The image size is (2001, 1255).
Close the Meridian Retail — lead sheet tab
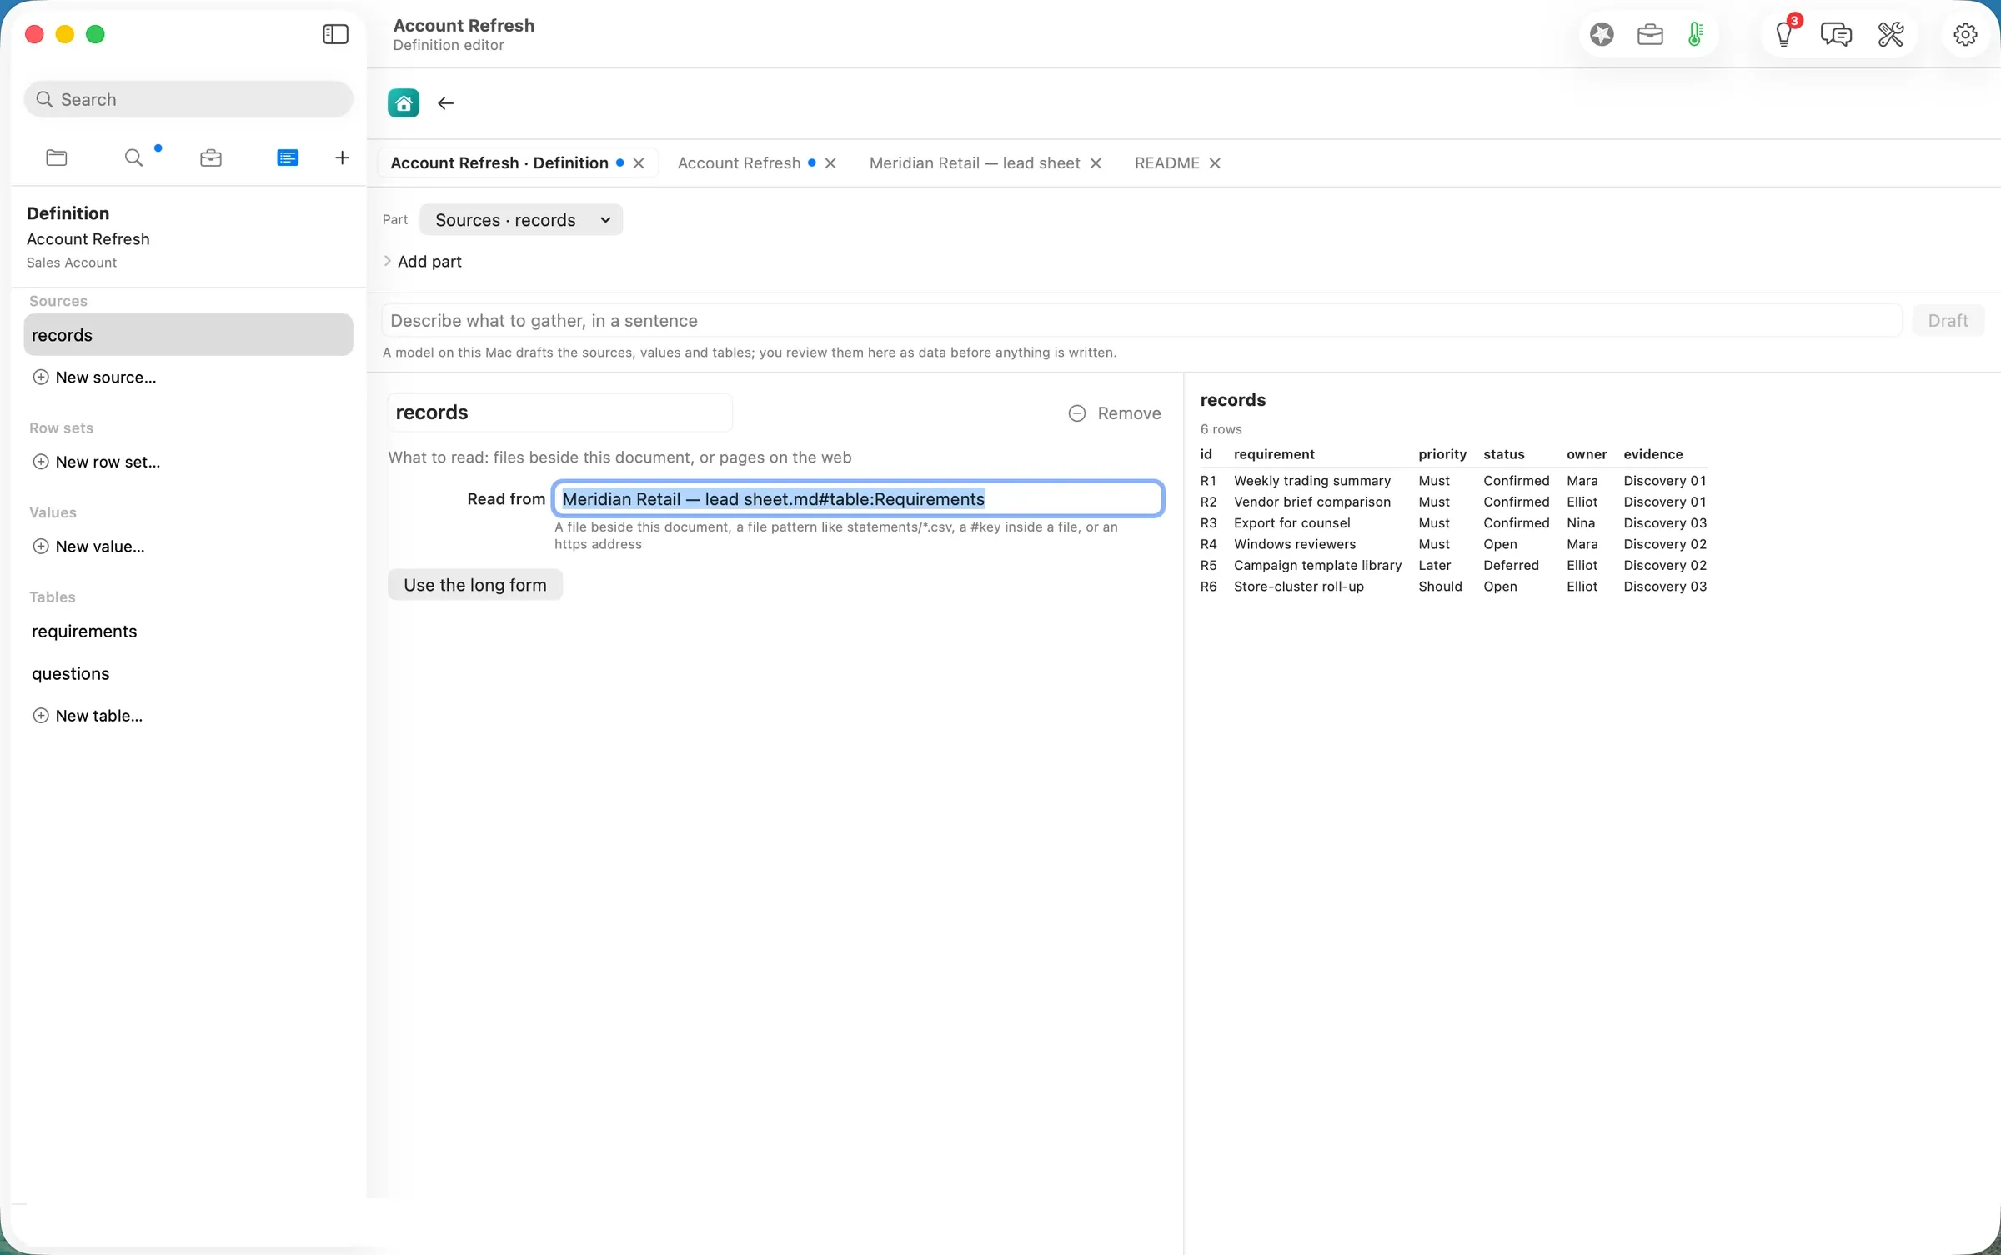[1096, 163]
